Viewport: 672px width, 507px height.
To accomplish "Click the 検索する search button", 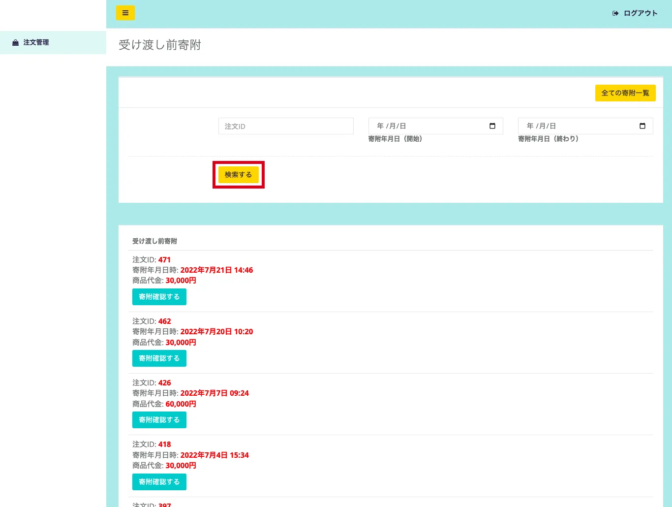I will click(239, 175).
